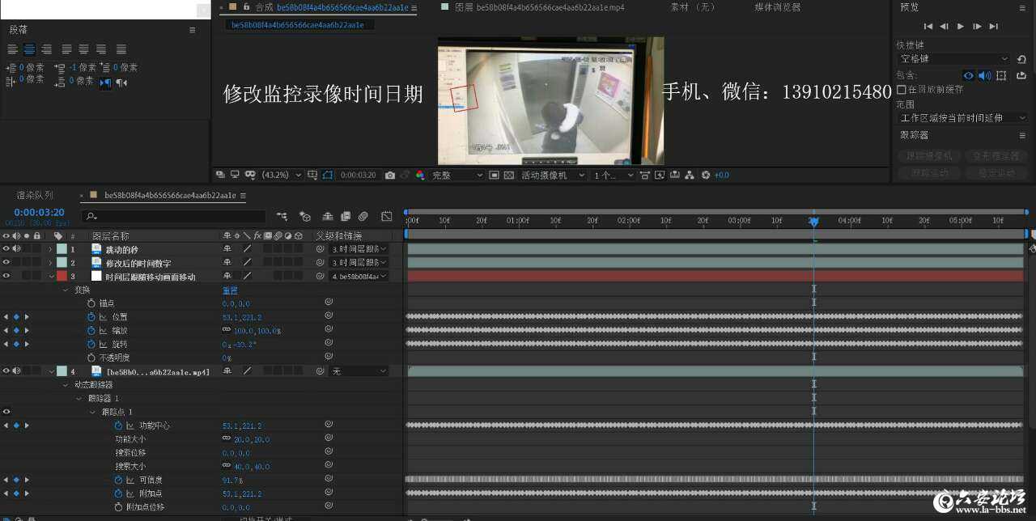Enable motion blur for timeline layers
Image resolution: width=1036 pixels, height=521 pixels.
(x=363, y=216)
